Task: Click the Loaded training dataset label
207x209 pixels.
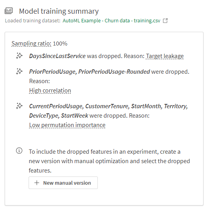Action: (32, 21)
